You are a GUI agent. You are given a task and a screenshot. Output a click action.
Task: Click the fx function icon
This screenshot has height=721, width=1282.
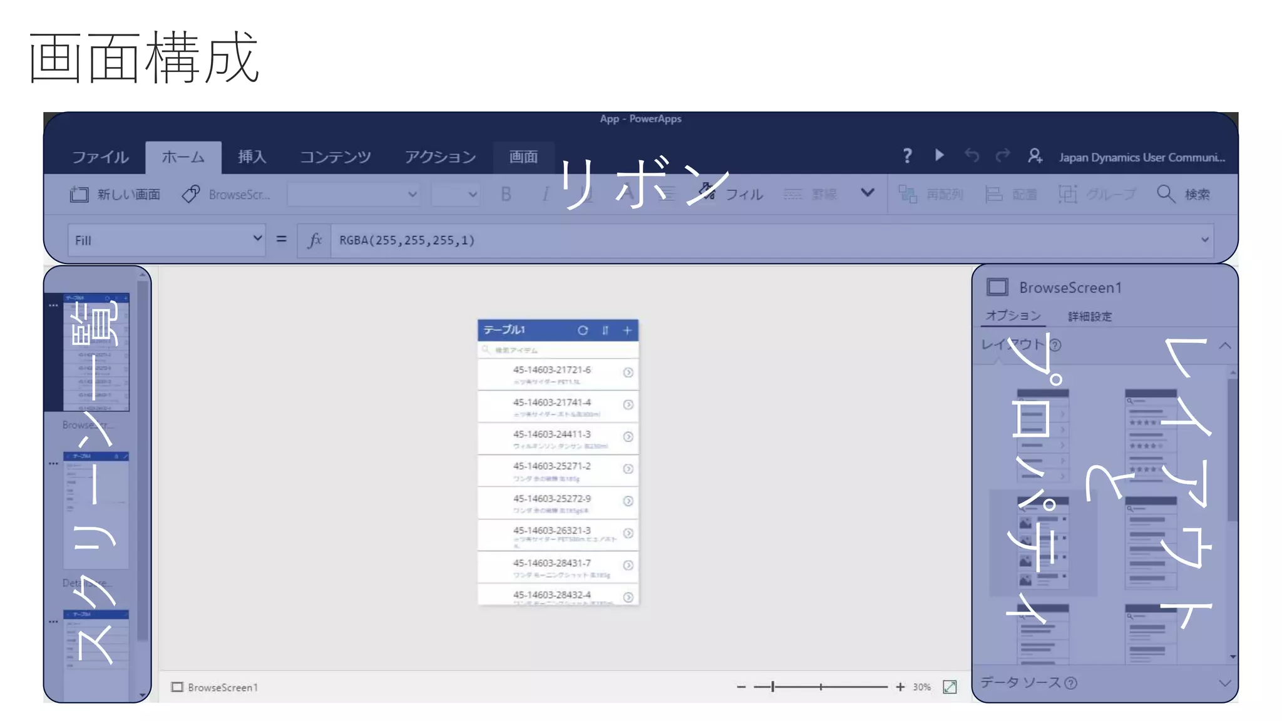[315, 240]
